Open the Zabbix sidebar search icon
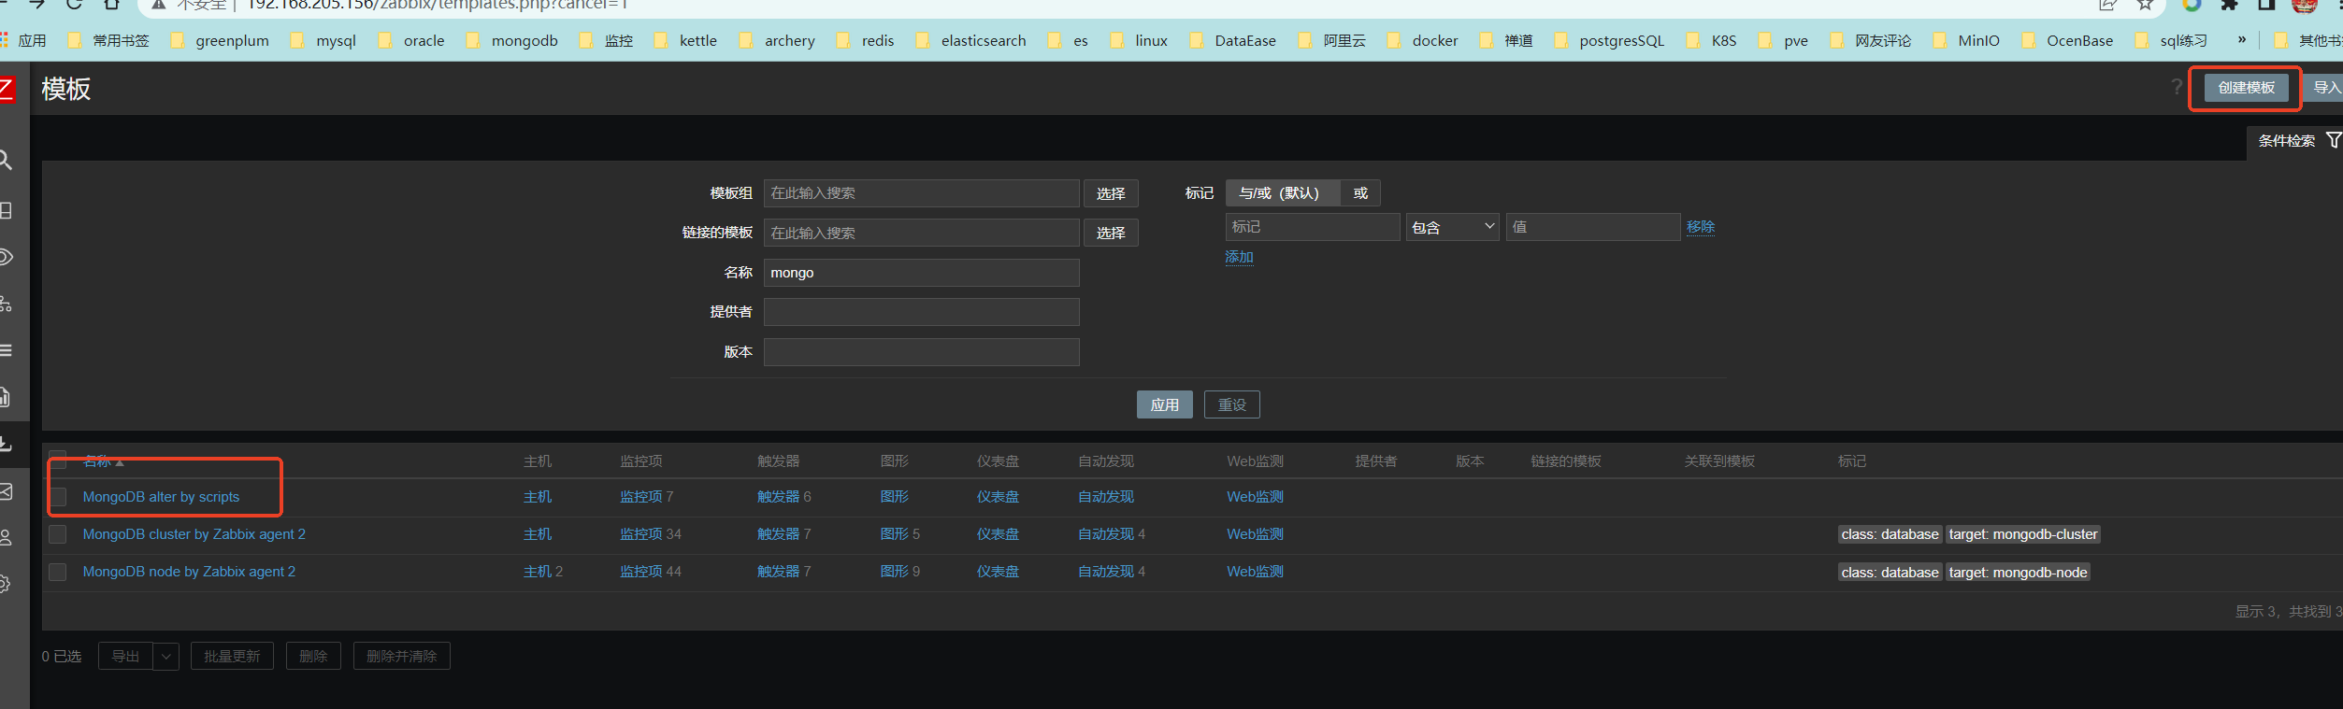Image resolution: width=2343 pixels, height=709 pixels. (x=6, y=161)
